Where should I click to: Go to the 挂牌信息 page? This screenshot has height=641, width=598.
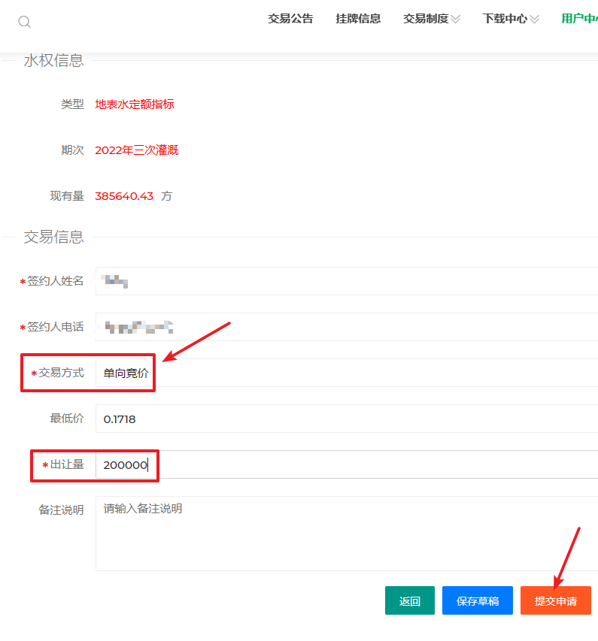(358, 19)
